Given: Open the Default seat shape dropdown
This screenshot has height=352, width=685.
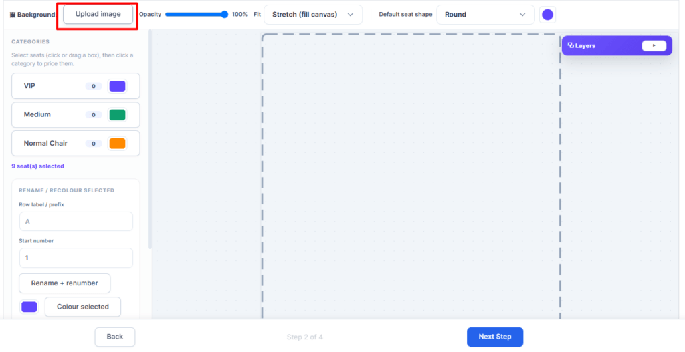Looking at the screenshot, I should tap(486, 15).
